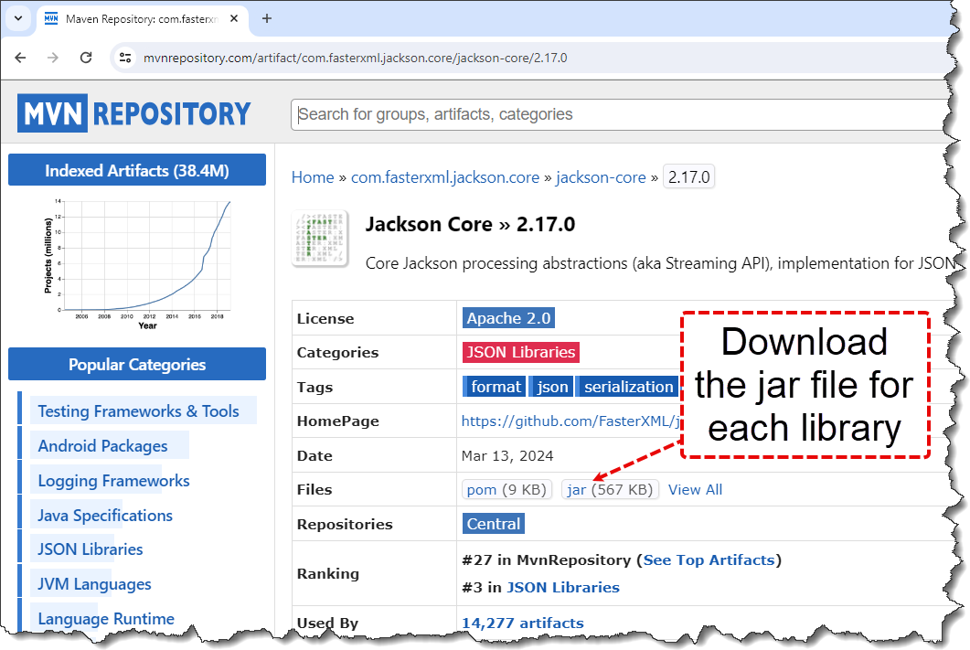Open site settings via address bar icon

point(123,57)
